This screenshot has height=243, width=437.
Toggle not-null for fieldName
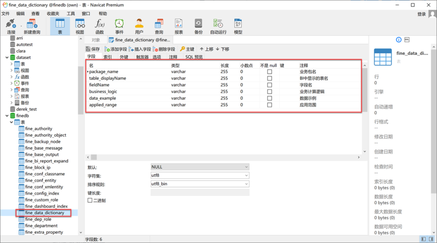coord(269,85)
